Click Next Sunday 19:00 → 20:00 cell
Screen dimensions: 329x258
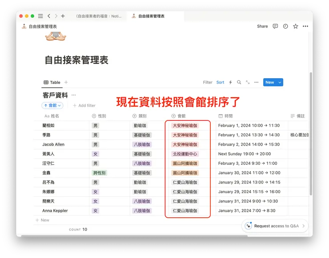(245, 154)
